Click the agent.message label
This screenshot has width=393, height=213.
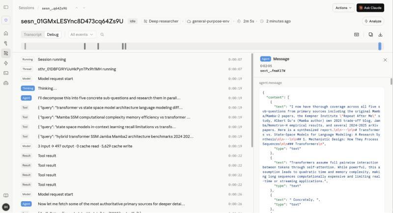point(271,83)
